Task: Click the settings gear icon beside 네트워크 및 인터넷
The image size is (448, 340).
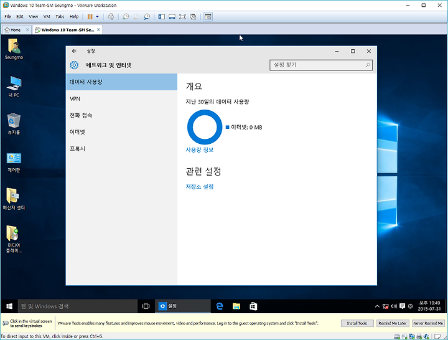Action: click(x=74, y=65)
